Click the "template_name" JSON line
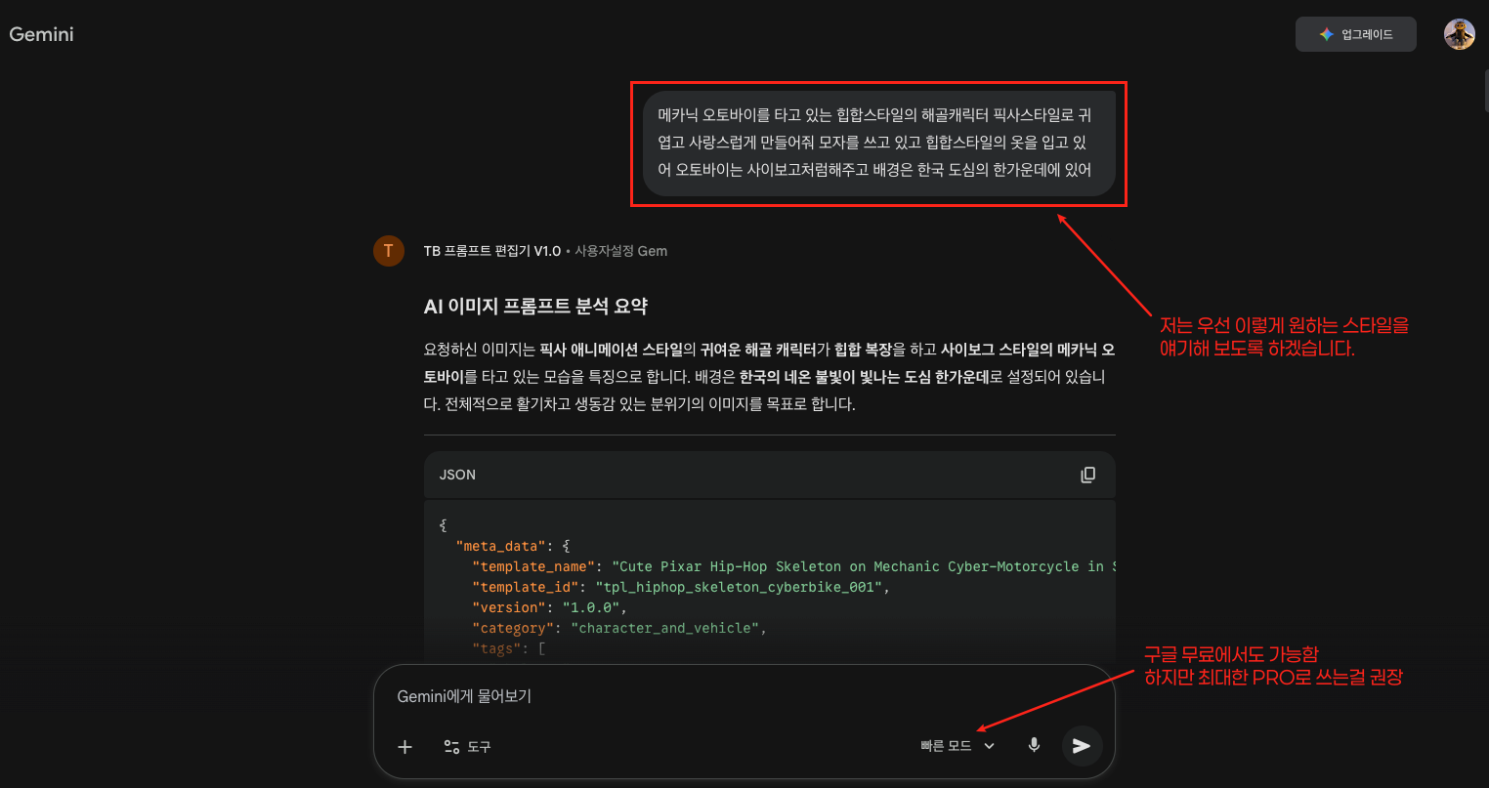1489x788 pixels. (793, 566)
